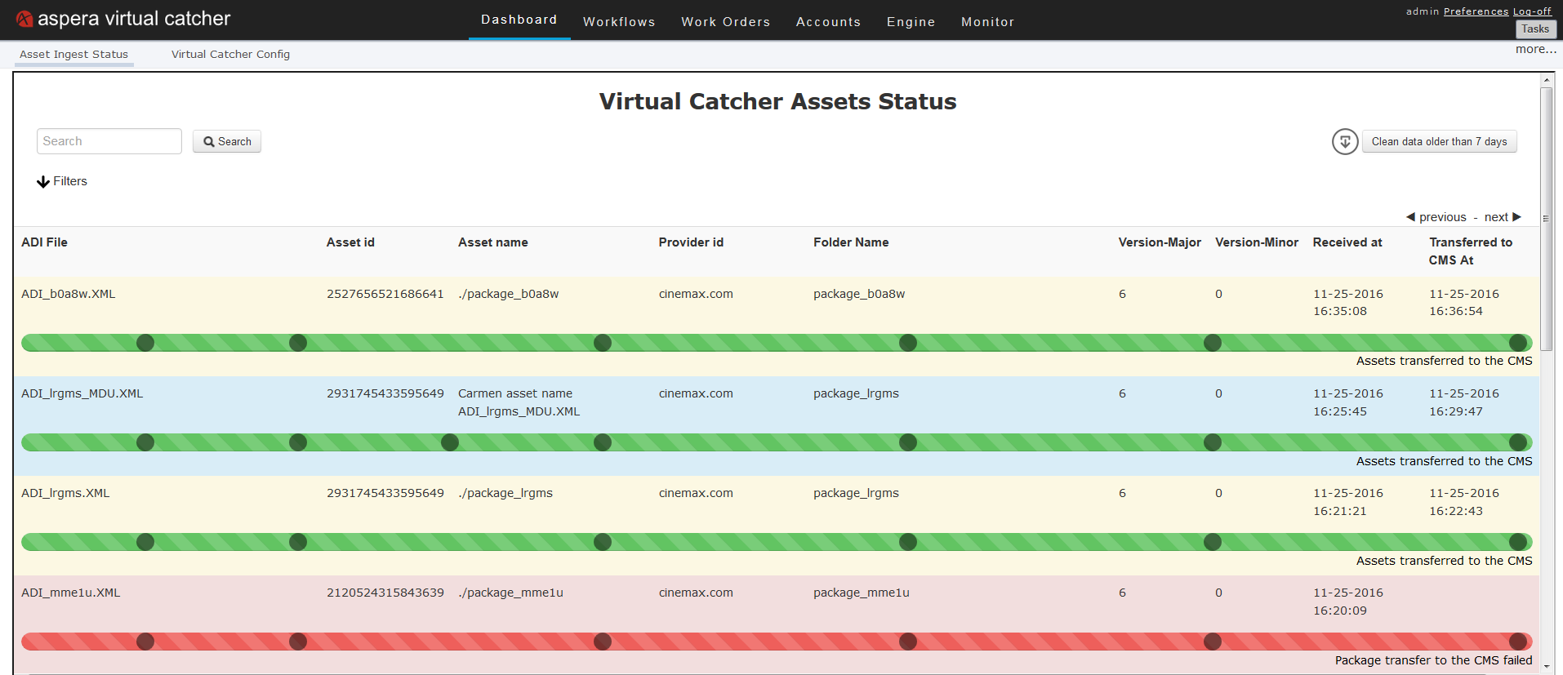This screenshot has width=1563, height=675.
Task: Click the green progress bar for ADI_b0a8w.XML
Action: (x=777, y=343)
